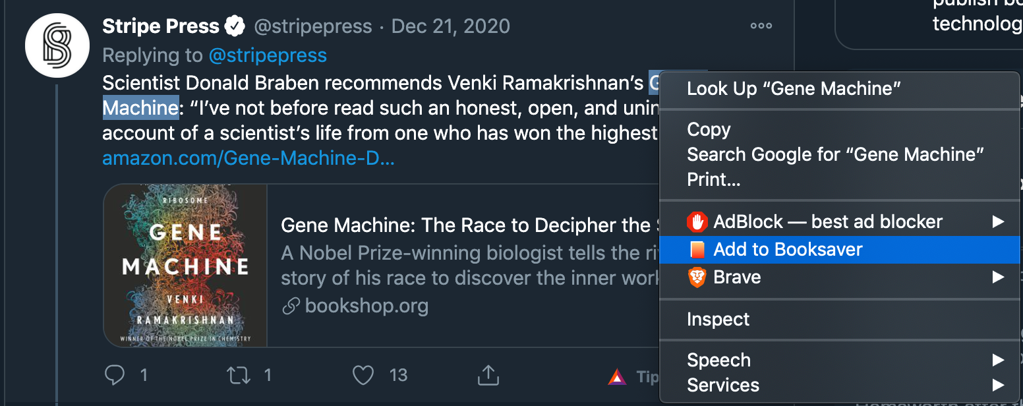Open the Gene Machine book cover thumbnail
This screenshot has width=1023, height=406.
[x=185, y=266]
